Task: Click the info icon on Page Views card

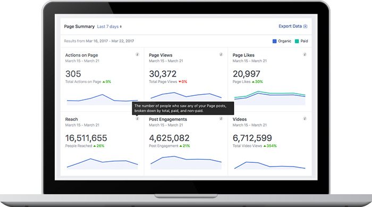Action: [221, 54]
